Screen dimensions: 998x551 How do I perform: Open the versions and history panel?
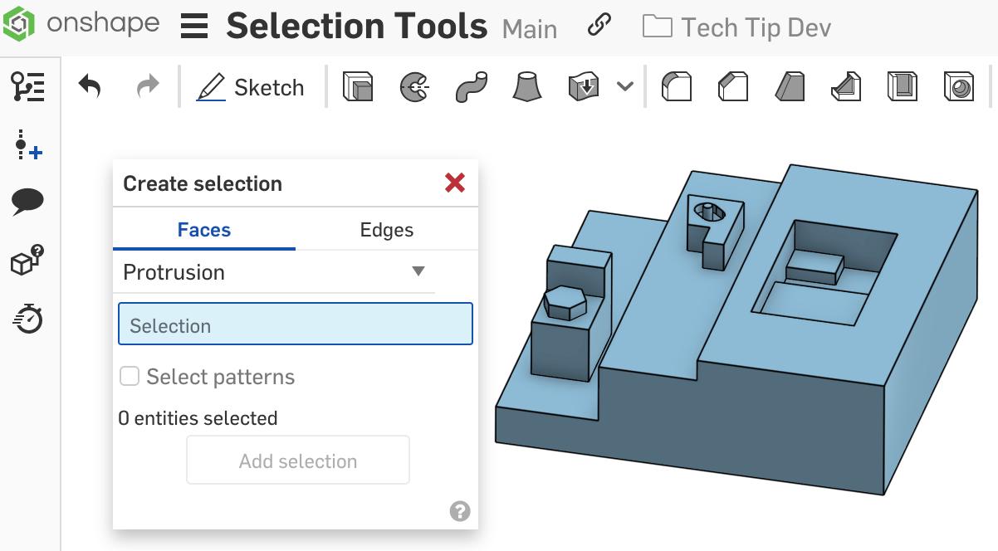(x=27, y=316)
